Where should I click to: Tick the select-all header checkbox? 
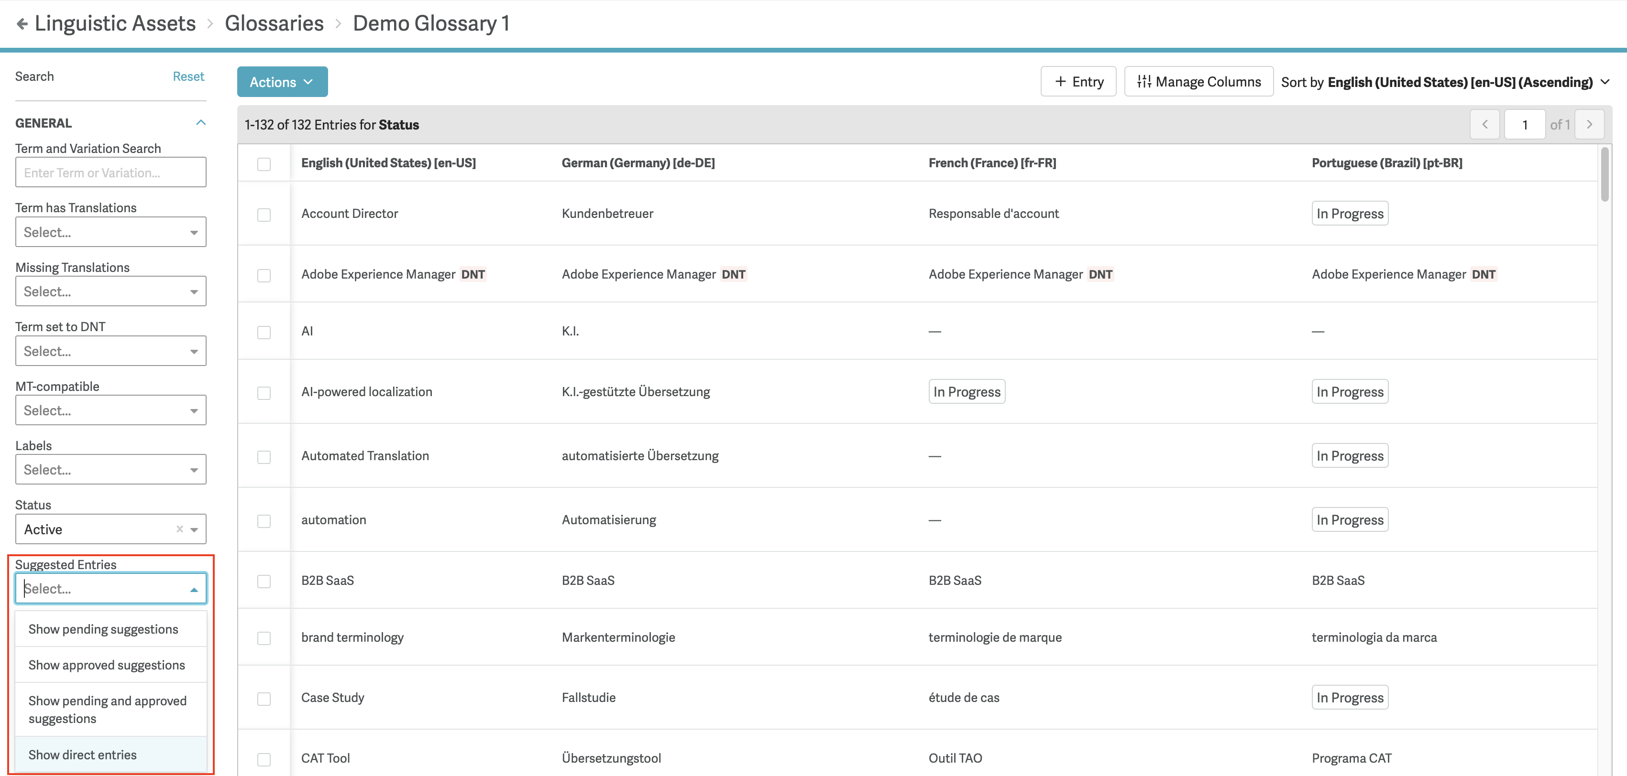(264, 164)
